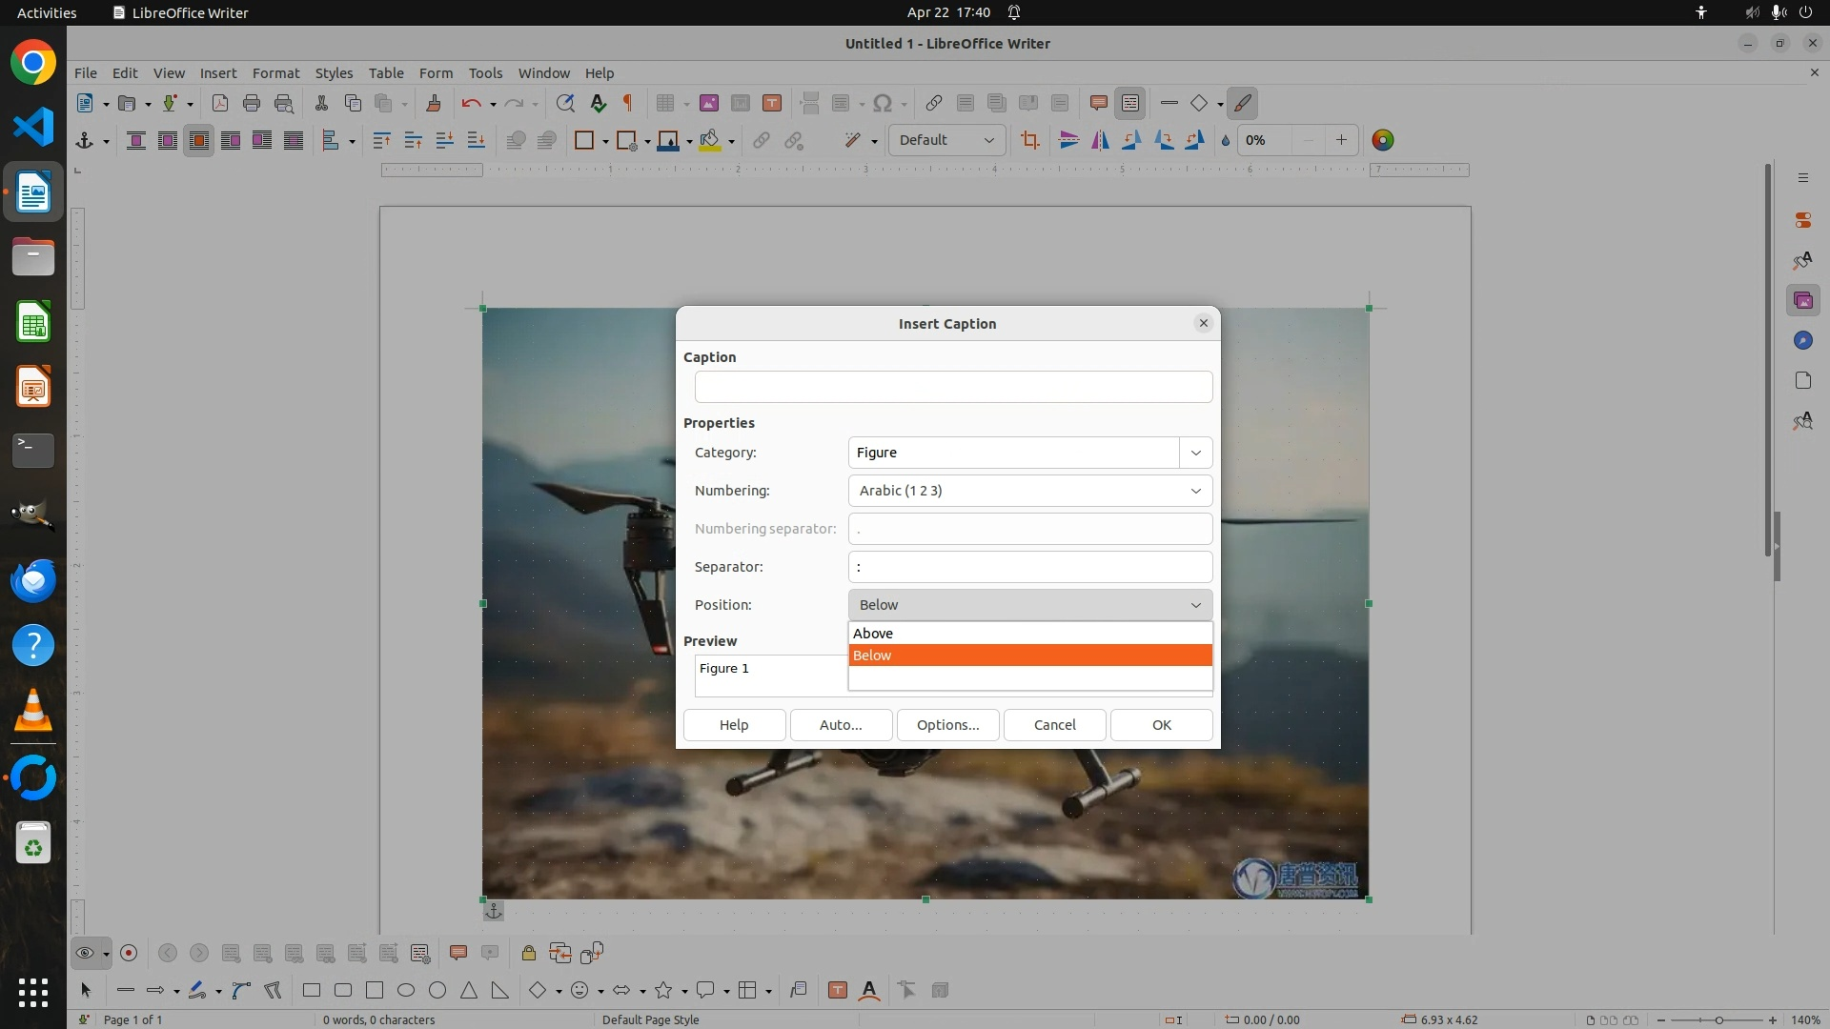Click the Export as PDF icon

[x=220, y=103]
